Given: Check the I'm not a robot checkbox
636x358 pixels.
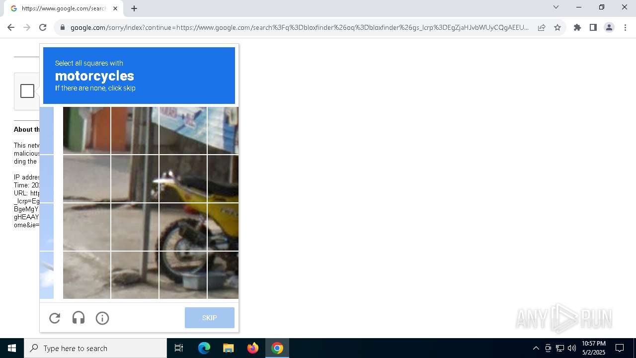Looking at the screenshot, I should point(27,91).
